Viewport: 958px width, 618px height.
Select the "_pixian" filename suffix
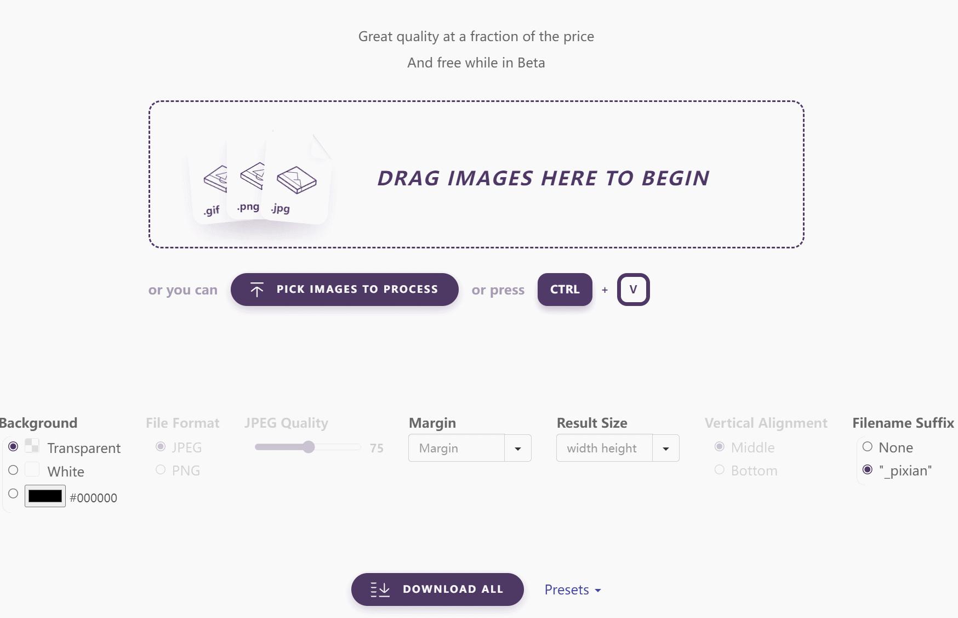(x=867, y=470)
